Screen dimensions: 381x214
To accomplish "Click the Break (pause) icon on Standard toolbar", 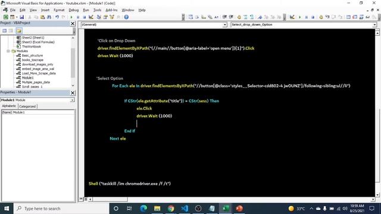I will (x=78, y=17).
